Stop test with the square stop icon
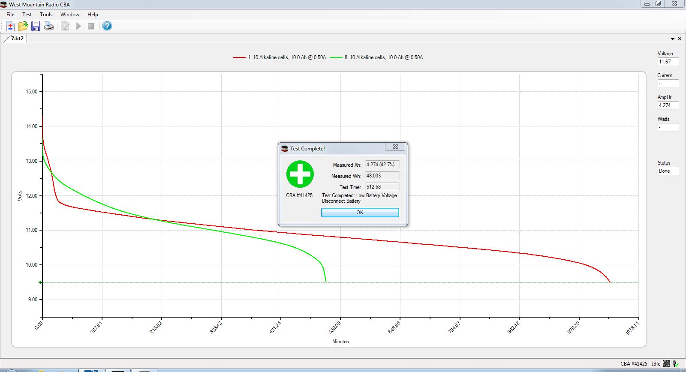Screen dimensions: 686x372 (x=91, y=26)
